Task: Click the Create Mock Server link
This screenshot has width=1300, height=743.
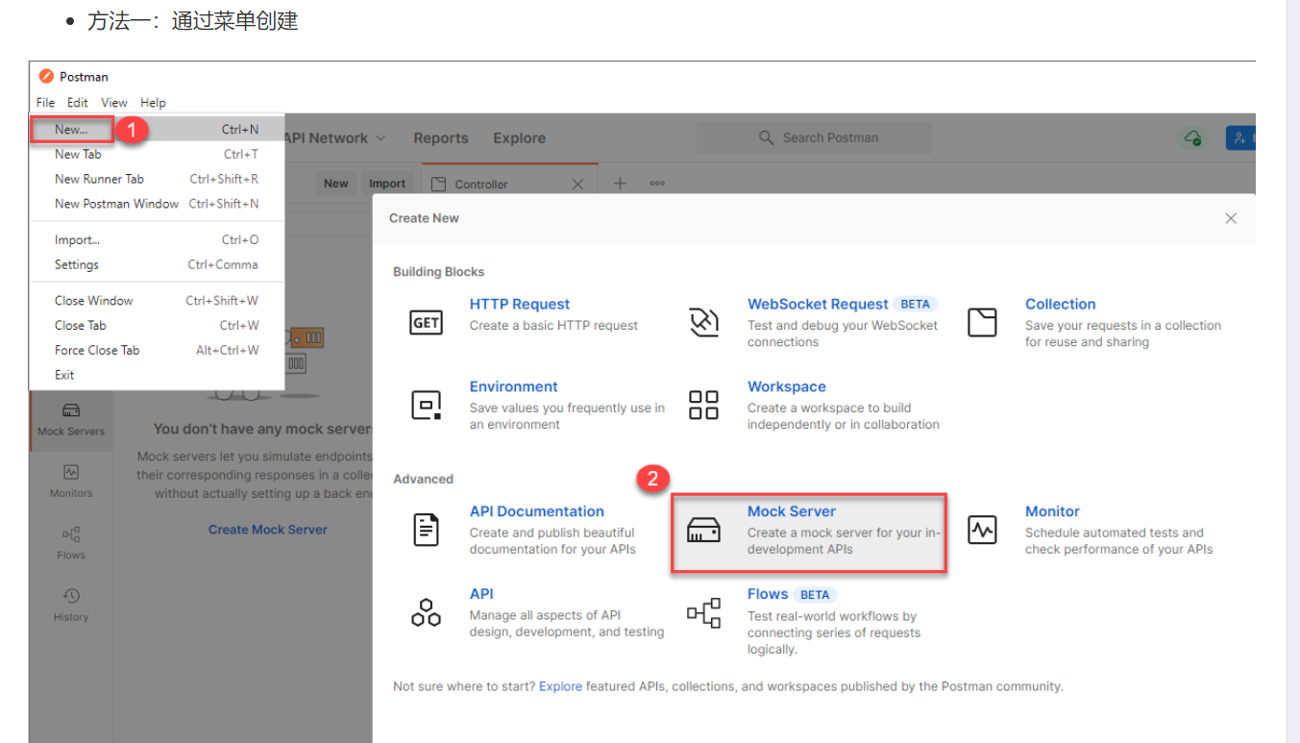Action: click(x=268, y=530)
